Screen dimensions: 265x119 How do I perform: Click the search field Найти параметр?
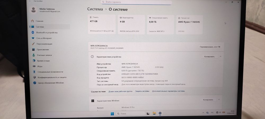(136, 2)
